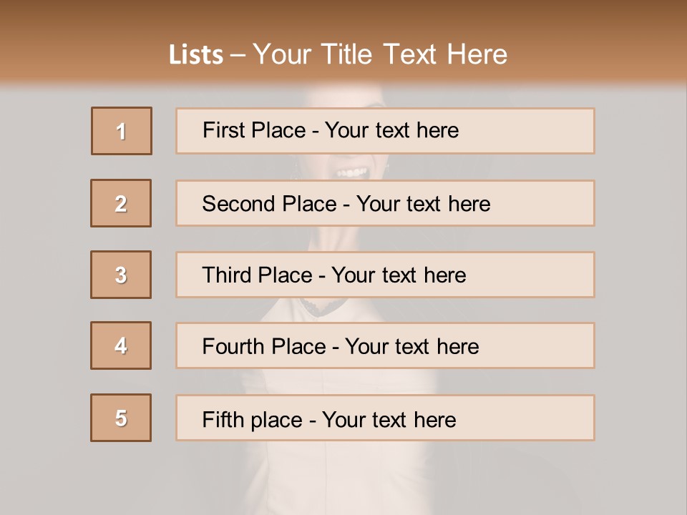687x515 pixels.
Task: Select the number 2 box
Action: click(x=121, y=203)
